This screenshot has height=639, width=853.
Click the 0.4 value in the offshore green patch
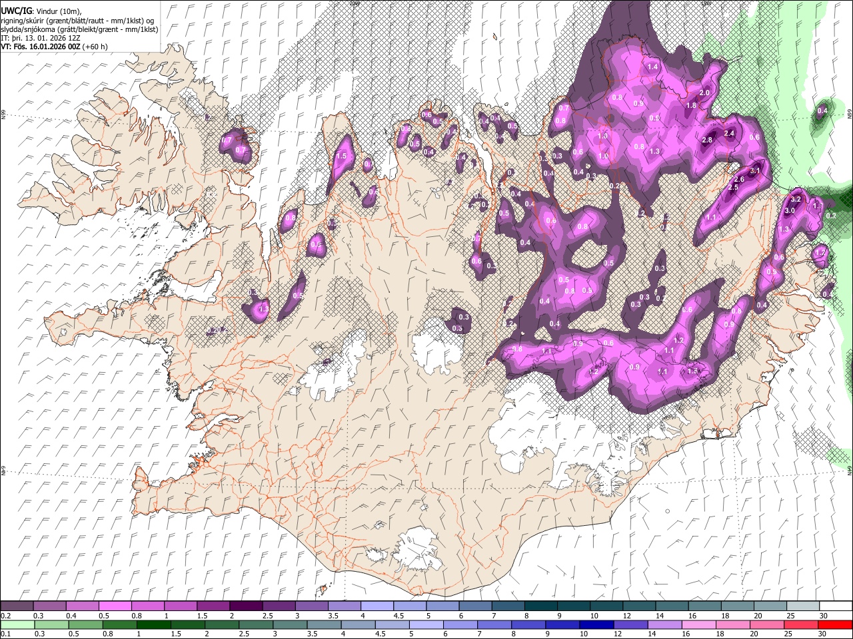click(x=822, y=110)
